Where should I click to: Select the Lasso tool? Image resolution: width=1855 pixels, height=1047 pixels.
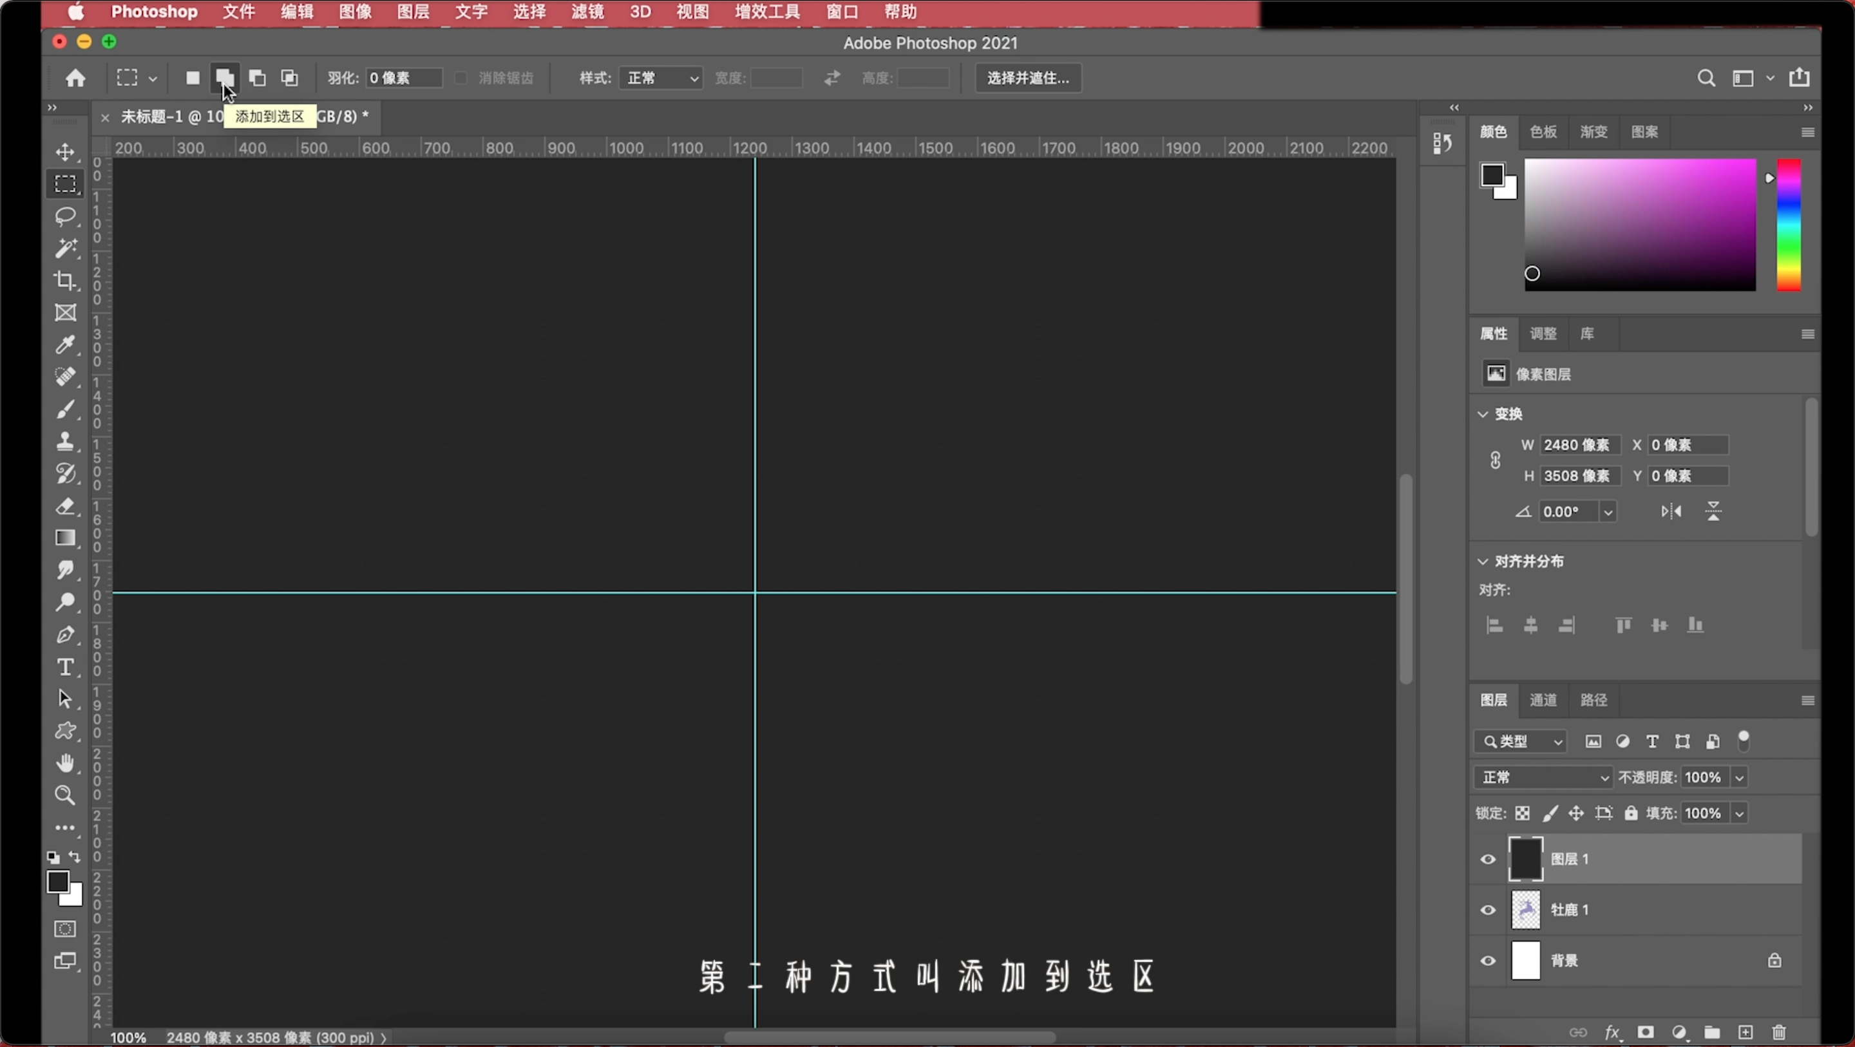[66, 216]
